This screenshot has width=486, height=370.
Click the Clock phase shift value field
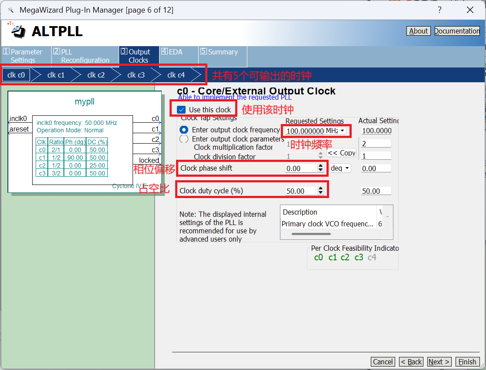point(301,168)
